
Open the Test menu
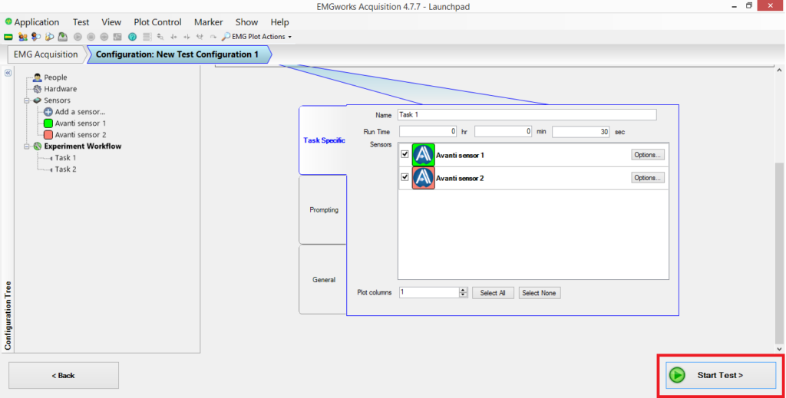tap(81, 22)
